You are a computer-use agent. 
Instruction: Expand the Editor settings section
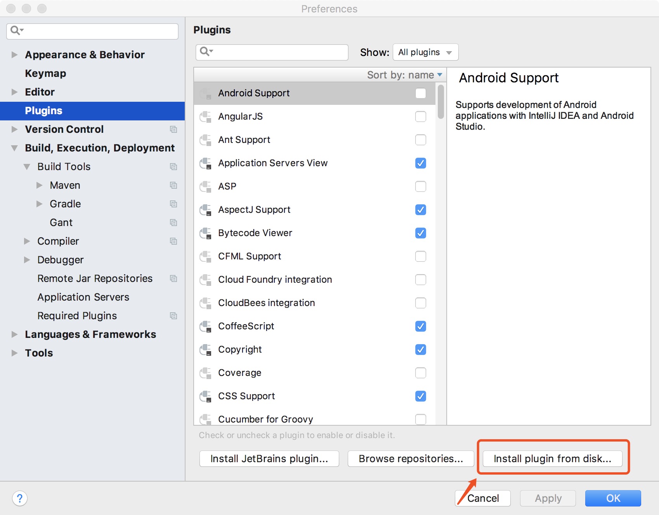pyautogui.click(x=15, y=92)
